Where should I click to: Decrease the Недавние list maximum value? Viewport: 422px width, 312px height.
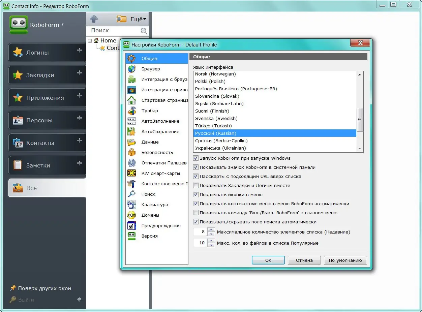point(211,234)
